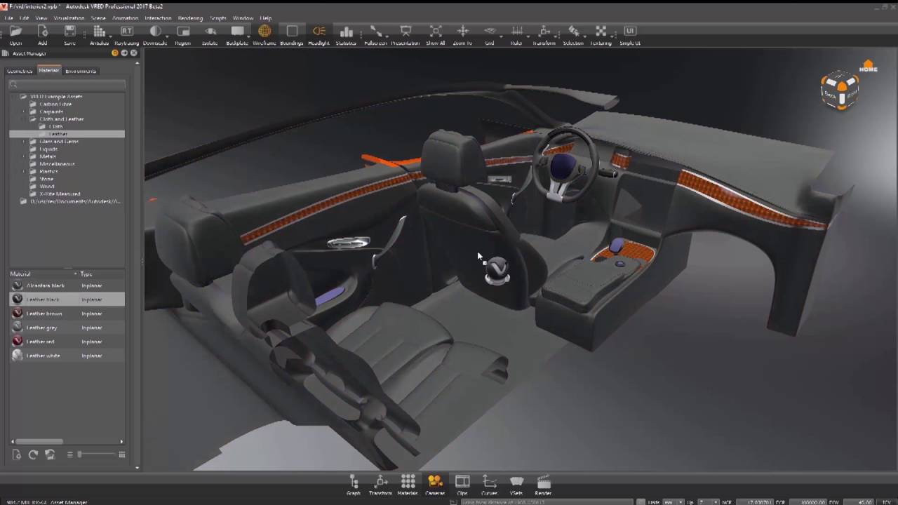Open the Cameras module in the bottom bar
The height and width of the screenshot is (505, 898).
point(435,482)
